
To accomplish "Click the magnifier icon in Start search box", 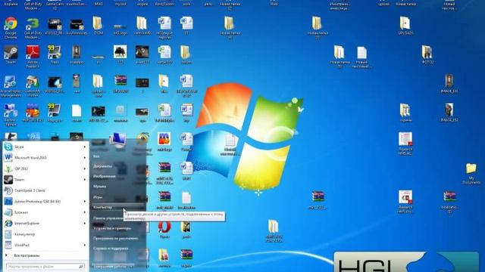I will click(x=81, y=267).
